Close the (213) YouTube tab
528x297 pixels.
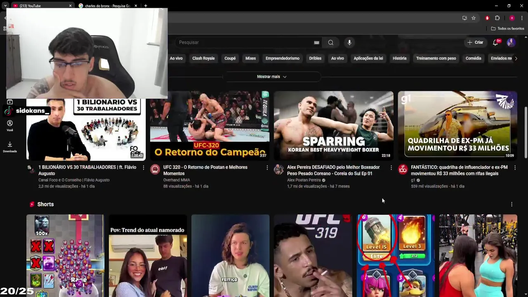70,6
